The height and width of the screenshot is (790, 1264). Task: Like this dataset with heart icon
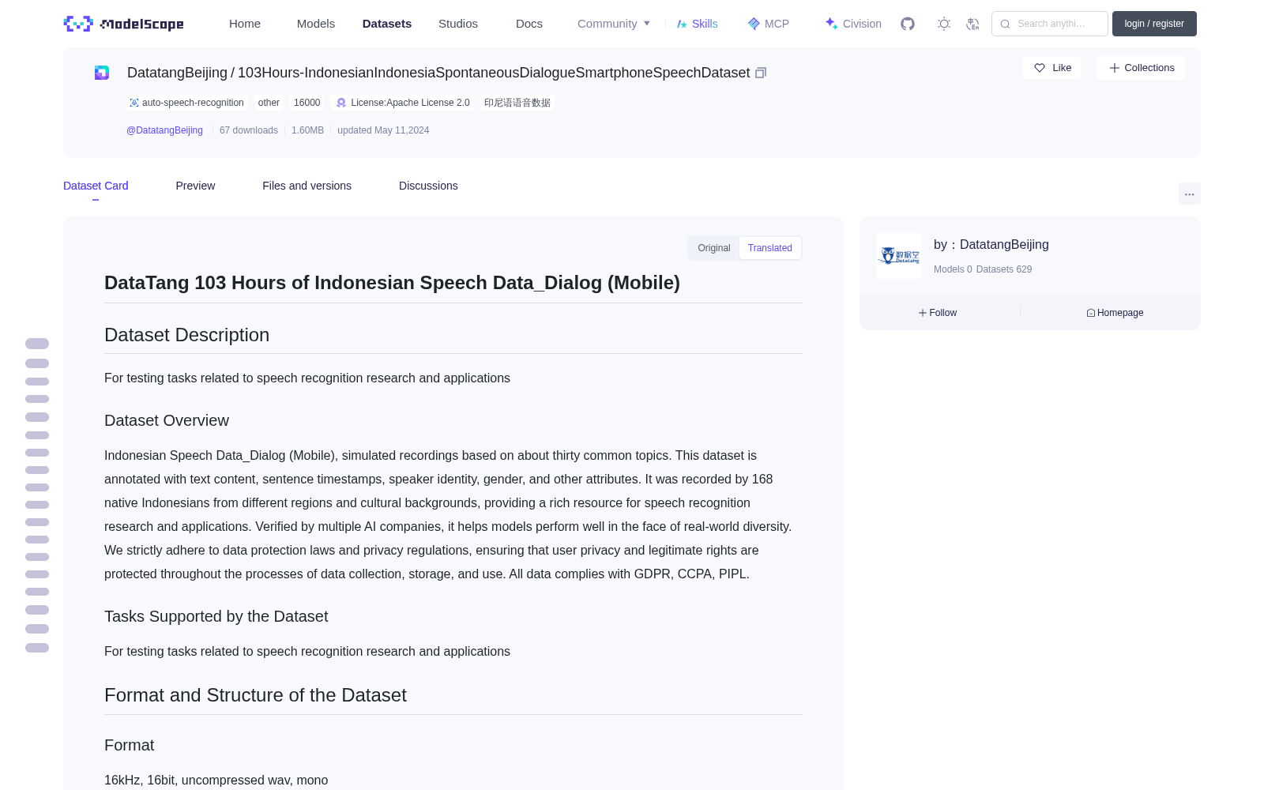click(1051, 68)
